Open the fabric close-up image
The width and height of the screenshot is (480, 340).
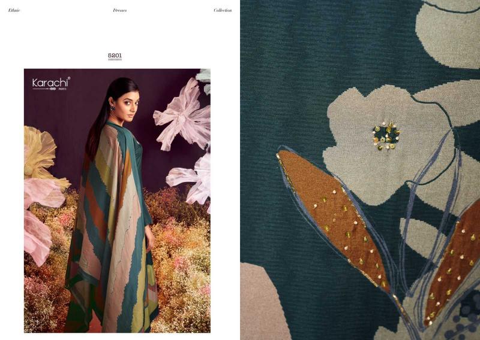coord(361,170)
